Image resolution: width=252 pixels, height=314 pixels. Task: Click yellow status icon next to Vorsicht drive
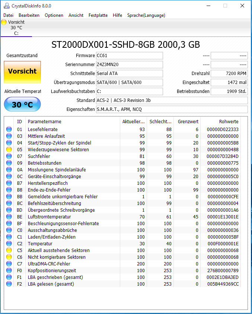[x=4, y=22]
